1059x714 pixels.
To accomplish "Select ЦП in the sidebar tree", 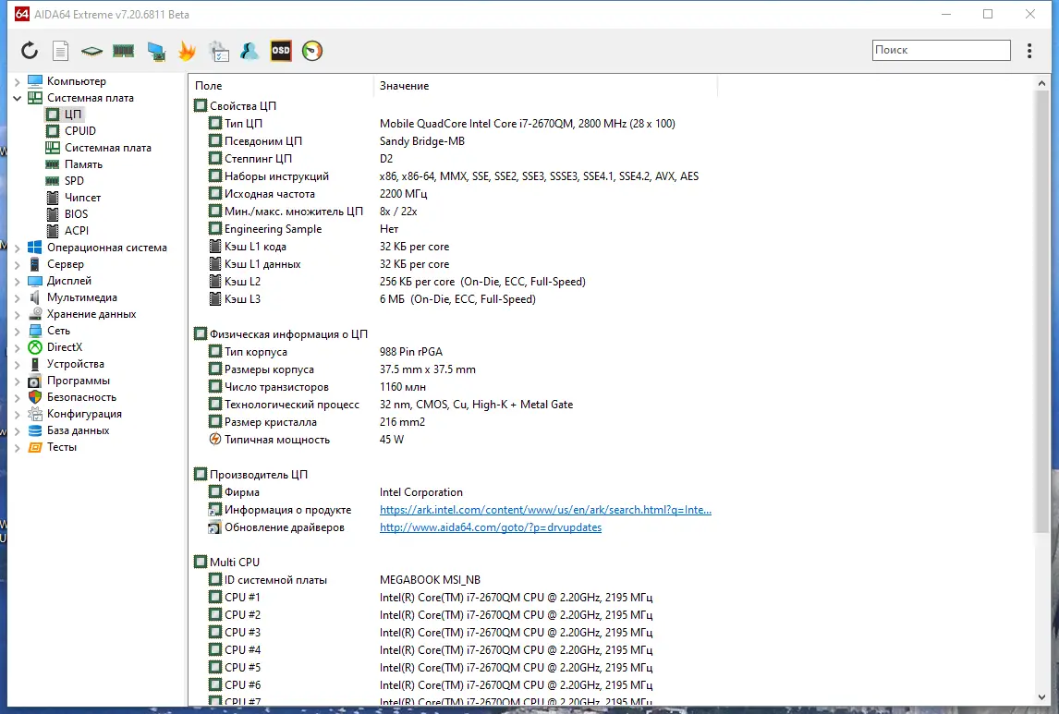I will click(72, 114).
